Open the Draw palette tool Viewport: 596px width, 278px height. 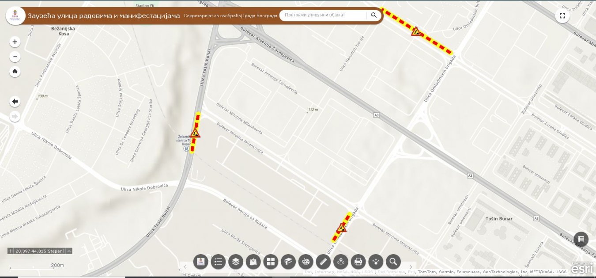click(x=306, y=262)
